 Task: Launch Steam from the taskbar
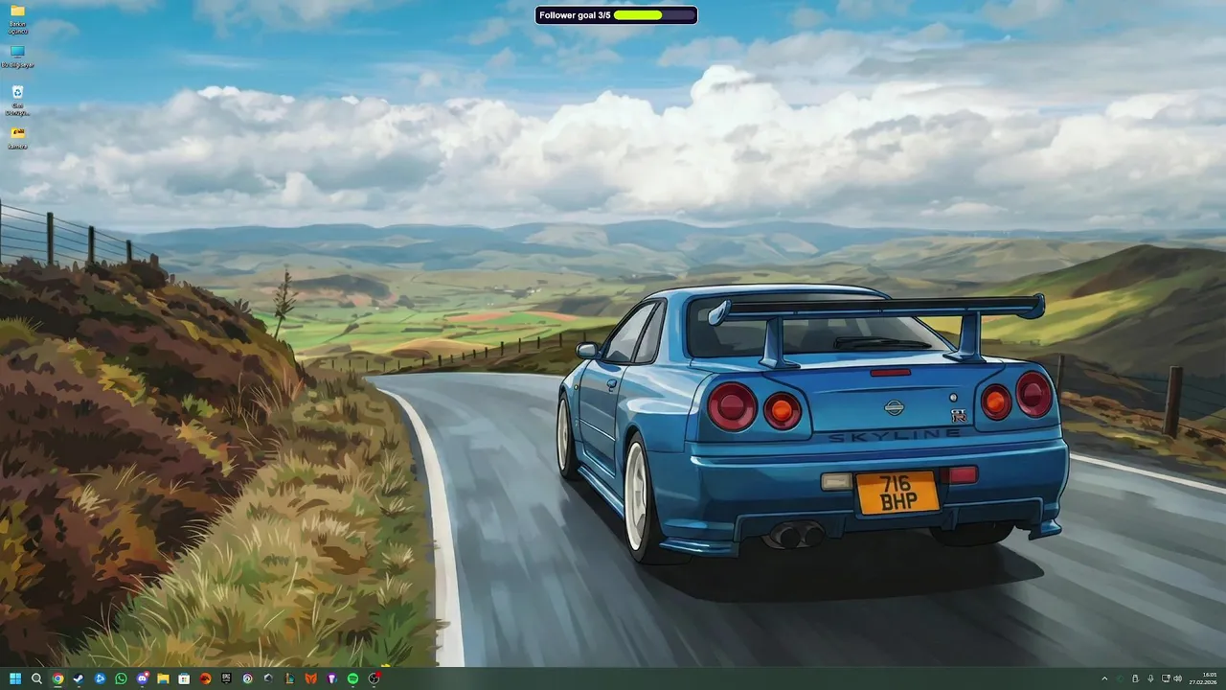(79, 678)
